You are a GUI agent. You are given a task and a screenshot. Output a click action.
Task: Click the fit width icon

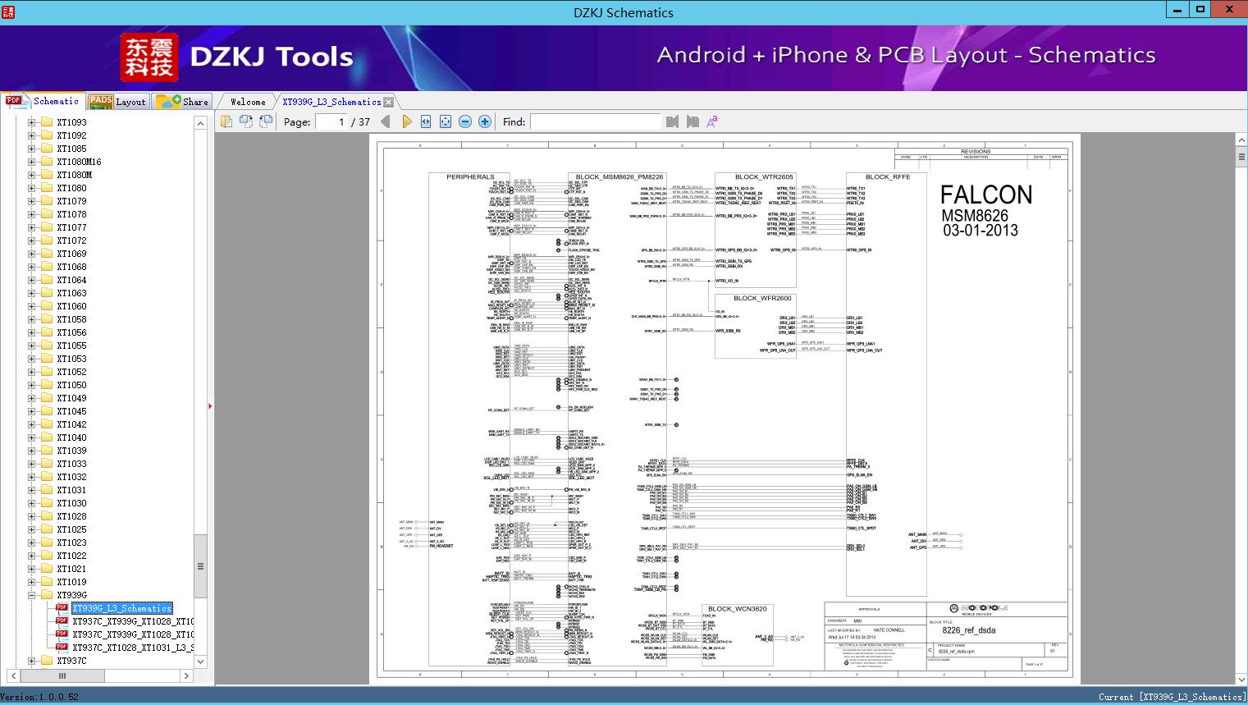point(426,121)
